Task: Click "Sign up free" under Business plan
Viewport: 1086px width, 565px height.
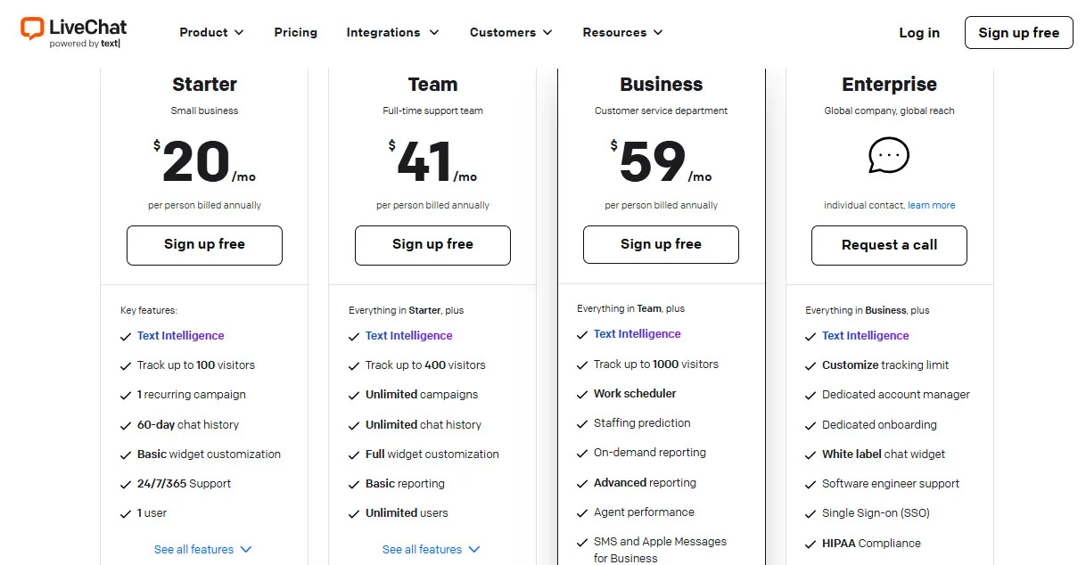Action: coord(661,244)
